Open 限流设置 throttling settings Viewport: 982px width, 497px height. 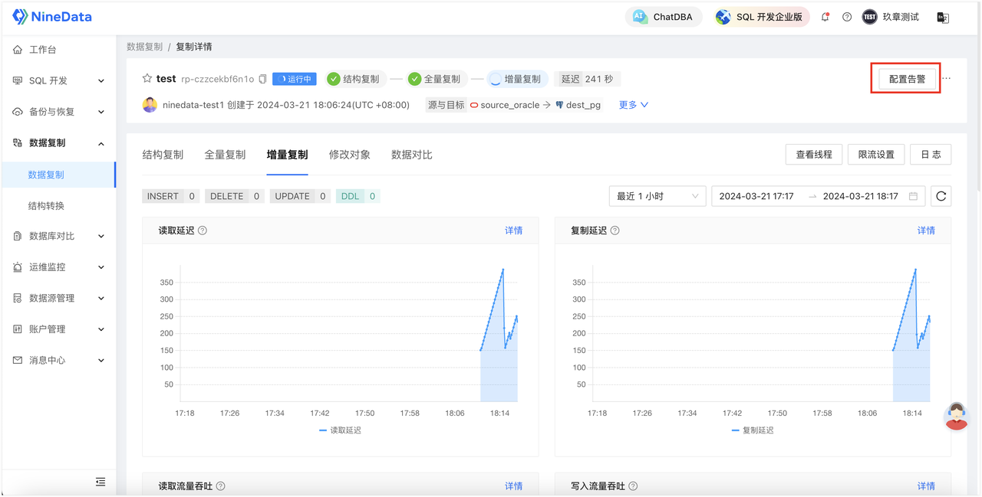[x=875, y=154]
